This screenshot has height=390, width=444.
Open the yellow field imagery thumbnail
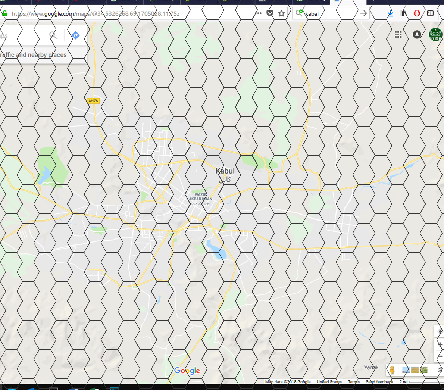coord(415,370)
